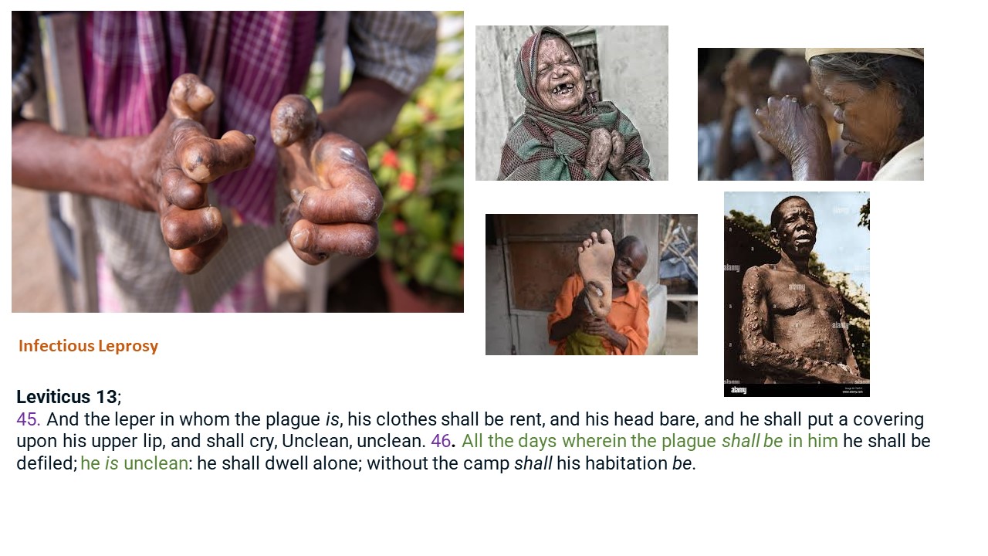Select the large photo of deformed hands

pos(238,161)
